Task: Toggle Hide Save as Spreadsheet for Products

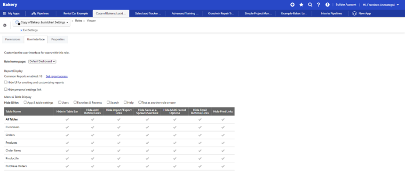Action: point(147,143)
